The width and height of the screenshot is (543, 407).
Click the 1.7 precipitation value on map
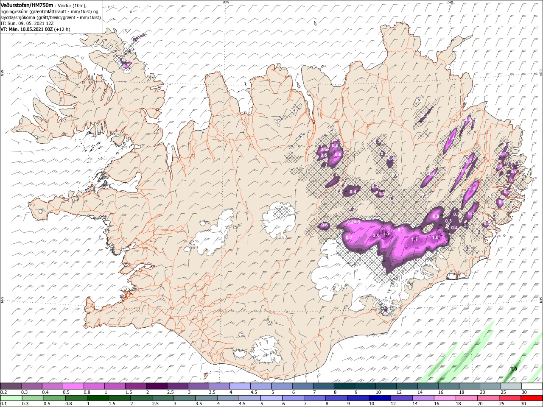click(415, 239)
